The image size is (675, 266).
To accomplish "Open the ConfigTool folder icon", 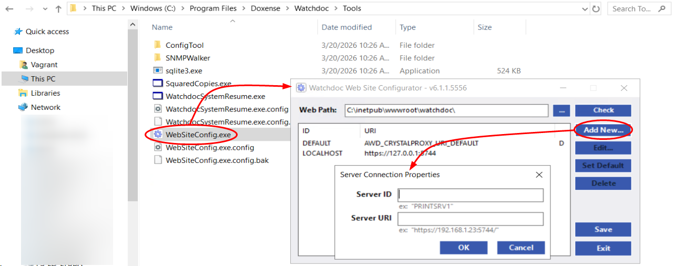I will tap(158, 45).
